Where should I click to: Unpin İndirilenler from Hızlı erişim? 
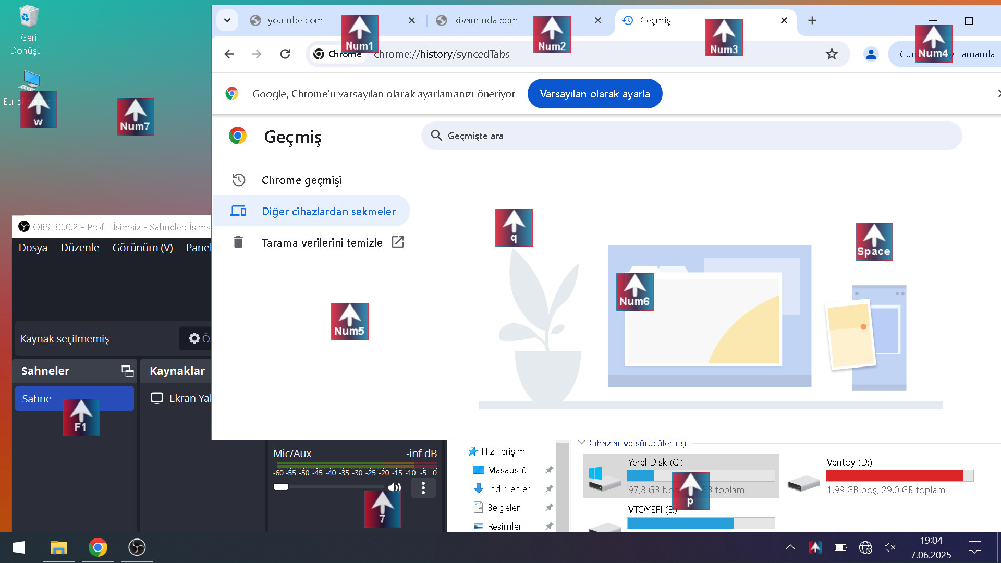[x=549, y=488]
